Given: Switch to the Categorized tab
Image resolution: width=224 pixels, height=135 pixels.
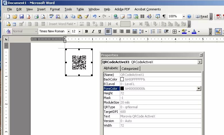Looking at the screenshot, I should tap(130, 69).
